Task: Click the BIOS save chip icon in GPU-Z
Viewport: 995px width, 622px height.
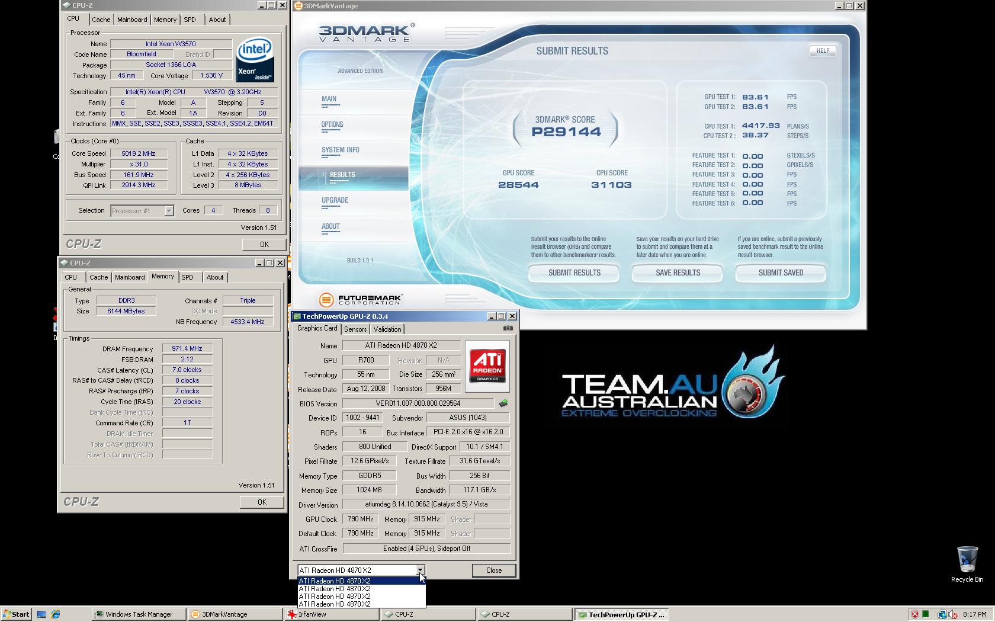Action: coord(503,403)
